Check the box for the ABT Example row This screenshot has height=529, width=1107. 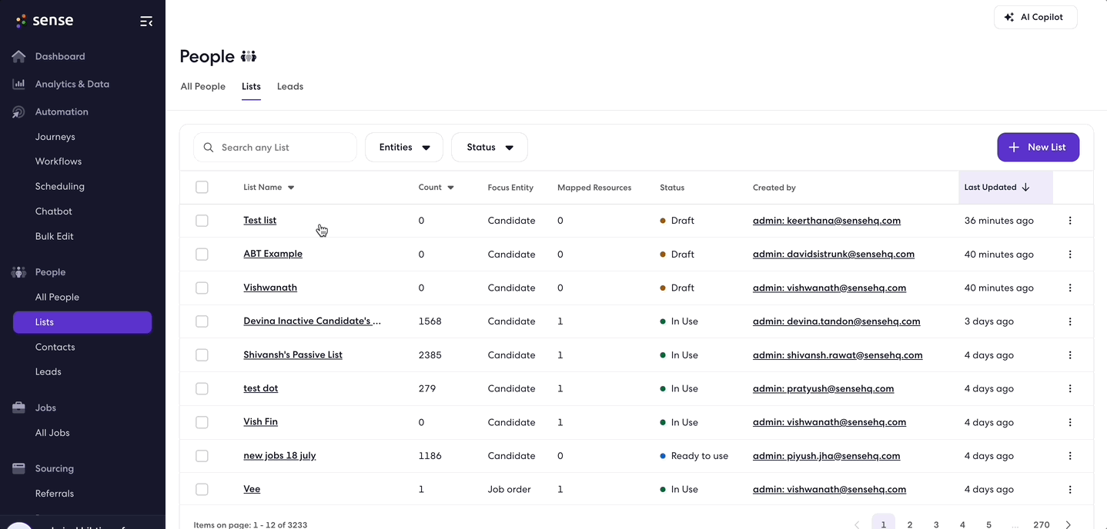pyautogui.click(x=202, y=255)
